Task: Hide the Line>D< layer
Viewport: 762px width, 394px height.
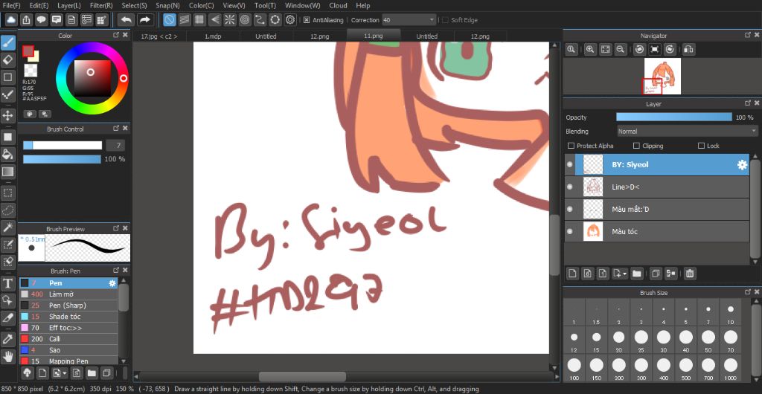Action: point(569,187)
